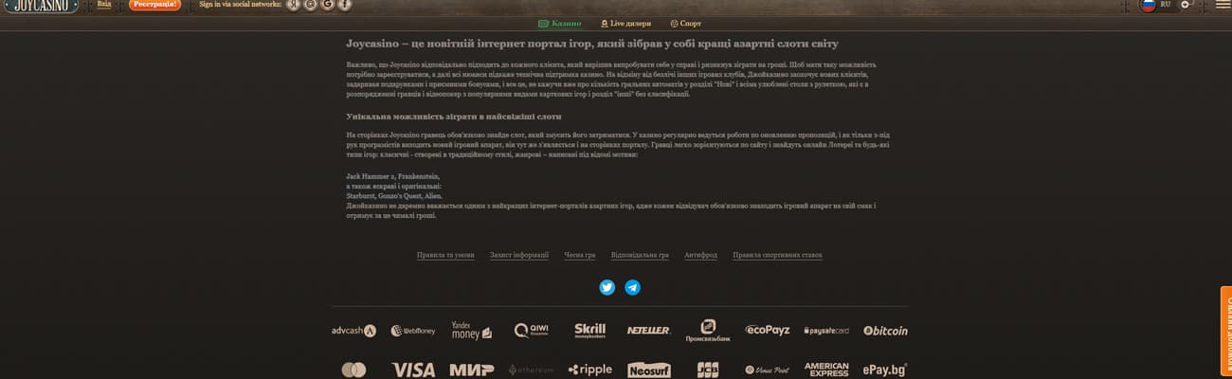Image resolution: width=1232 pixels, height=379 pixels.
Task: Expand the language dropdown arrow
Action: point(1187,5)
